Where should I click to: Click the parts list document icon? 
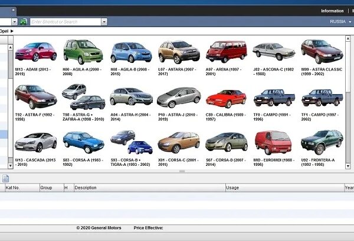(x=6, y=179)
